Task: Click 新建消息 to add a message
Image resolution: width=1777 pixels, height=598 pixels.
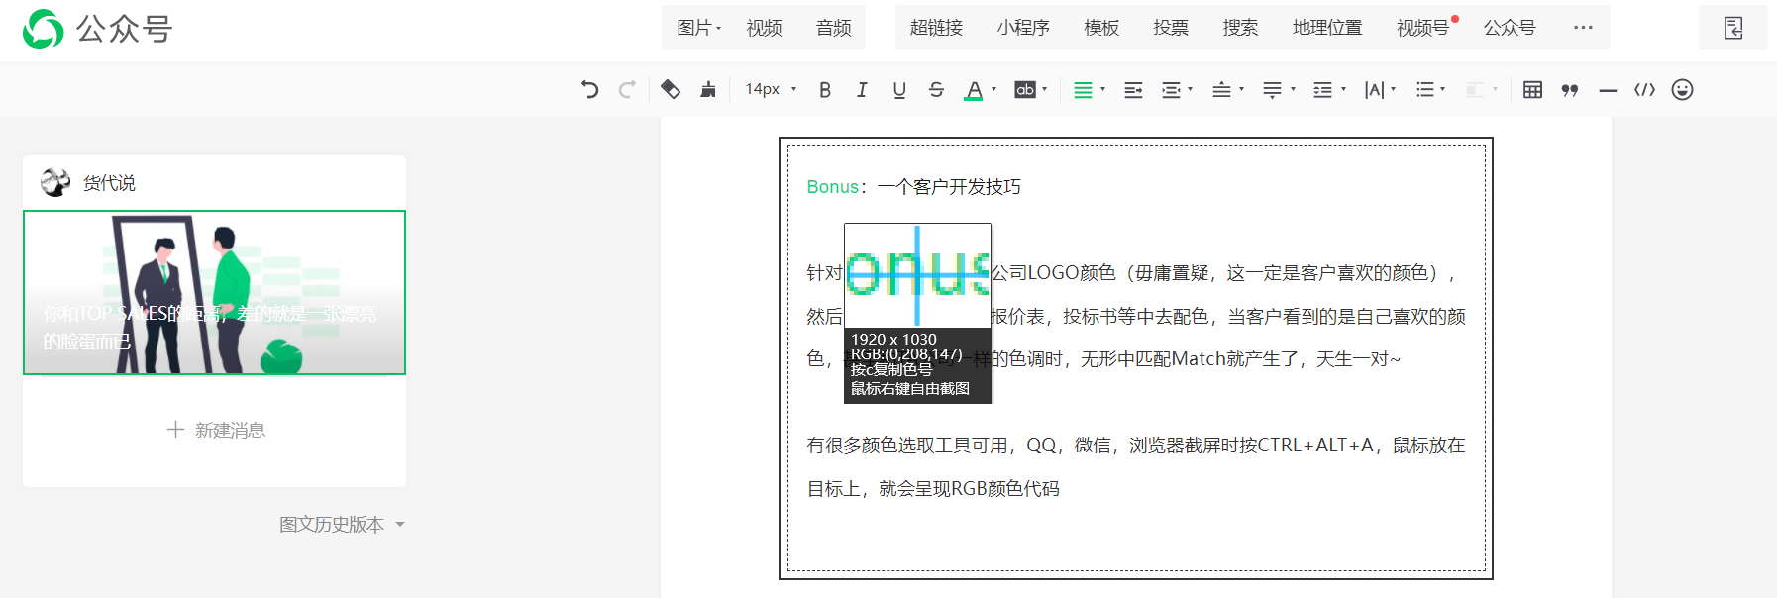Action: point(215,430)
